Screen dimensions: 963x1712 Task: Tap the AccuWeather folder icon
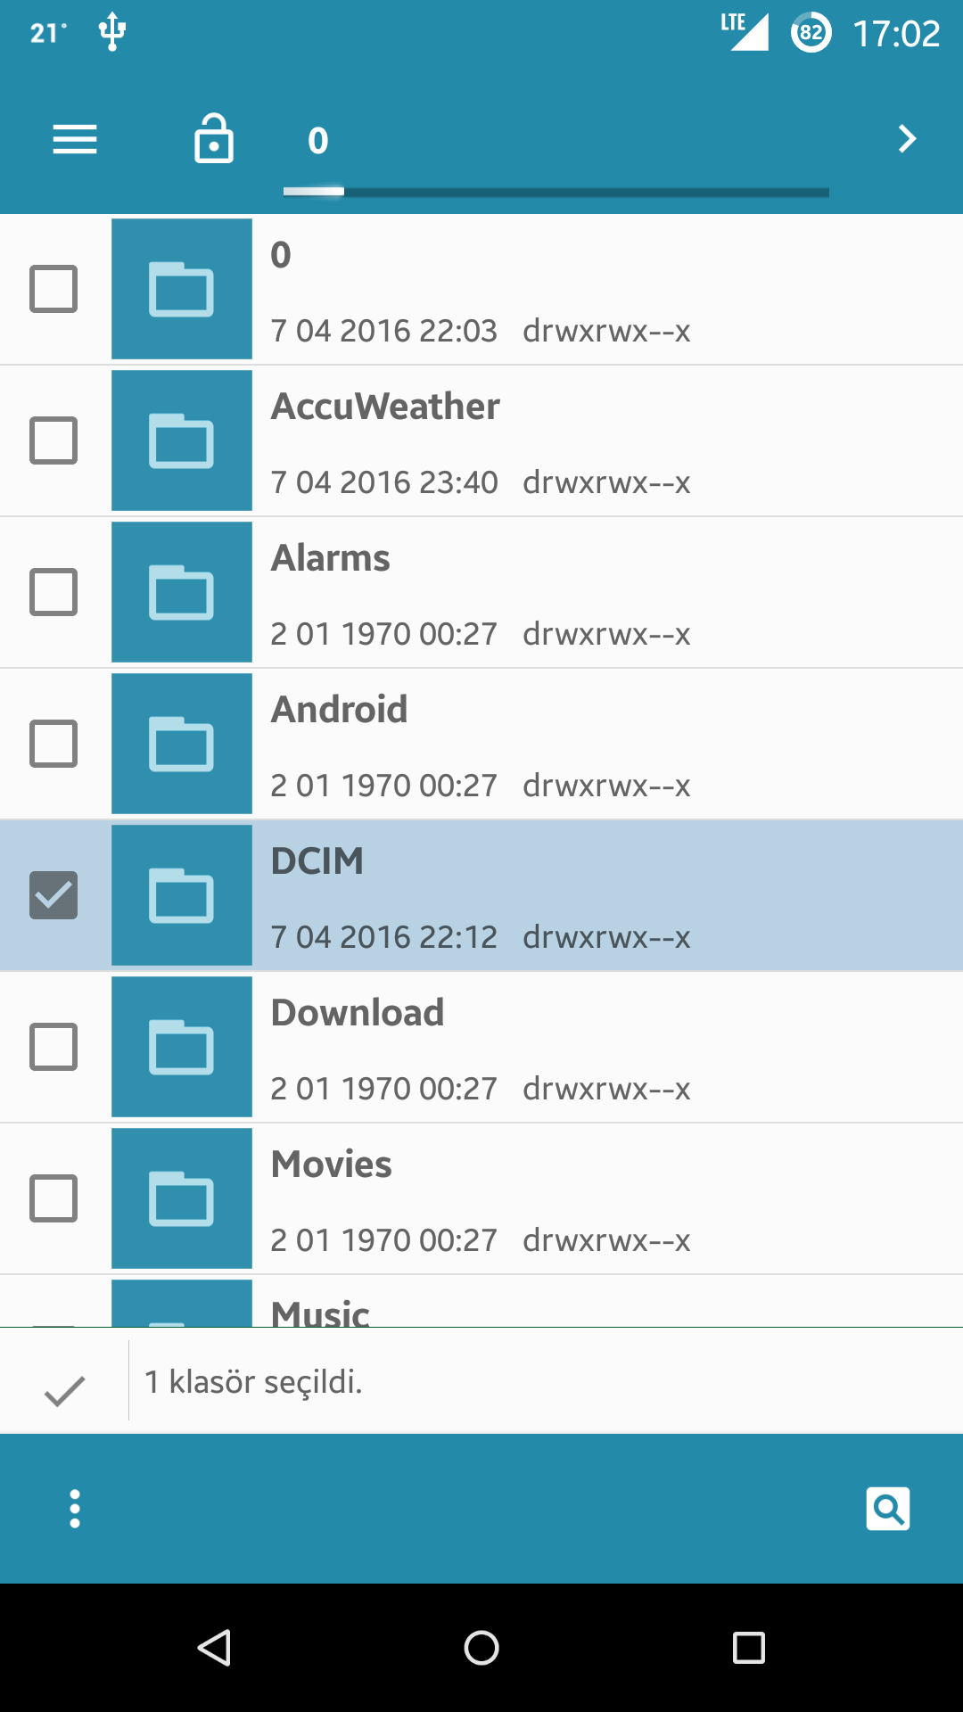coord(182,440)
